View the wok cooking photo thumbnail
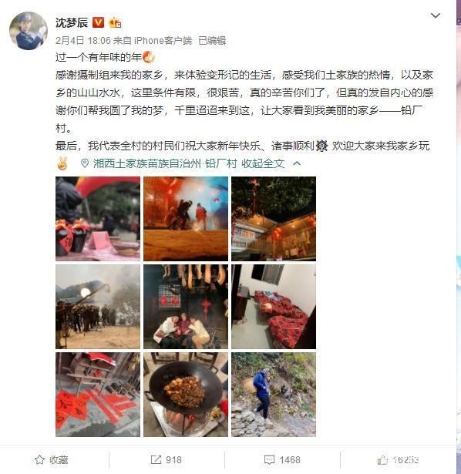The width and height of the screenshot is (461, 474). [x=186, y=395]
